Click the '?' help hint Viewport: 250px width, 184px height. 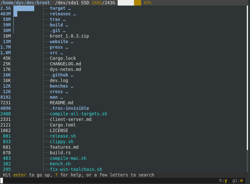(56, 175)
